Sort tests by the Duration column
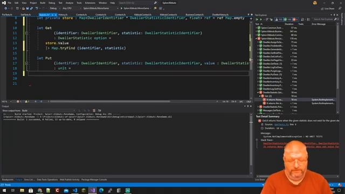The width and height of the screenshot is (345, 194). pos(289,24)
